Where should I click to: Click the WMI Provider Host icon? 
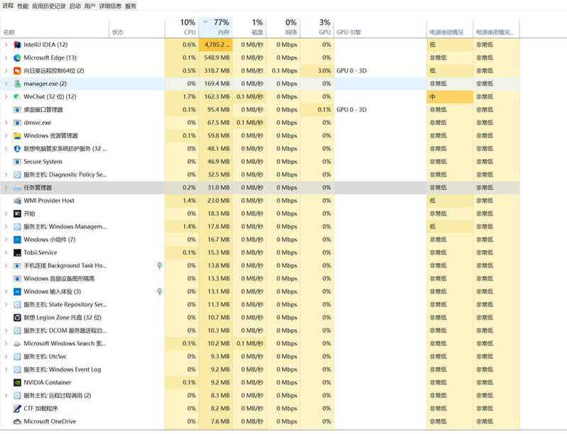tap(17, 201)
